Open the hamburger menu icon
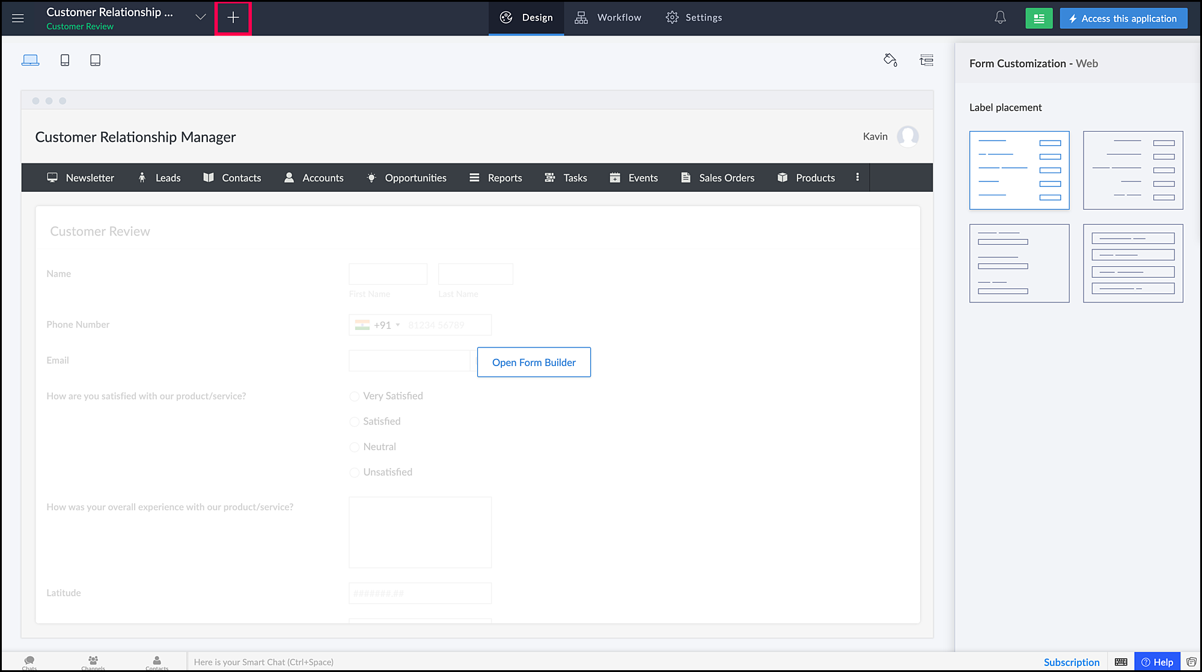1202x672 pixels. [x=18, y=18]
